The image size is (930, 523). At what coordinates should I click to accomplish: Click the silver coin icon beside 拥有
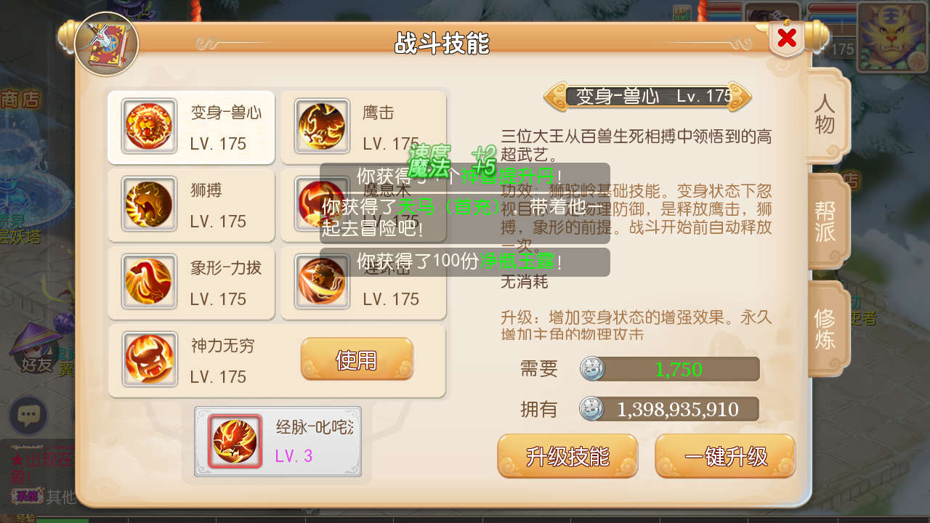click(591, 409)
